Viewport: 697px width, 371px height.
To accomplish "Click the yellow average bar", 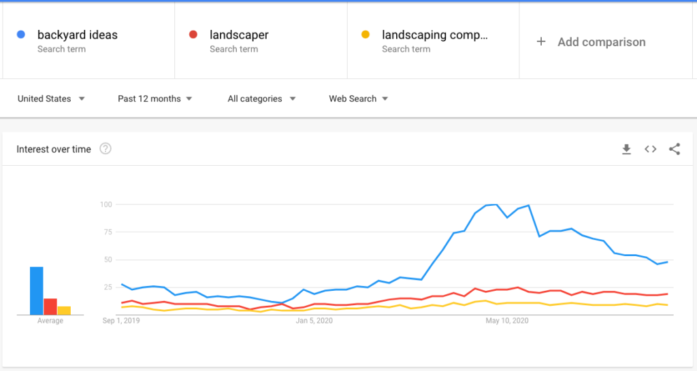I will (x=64, y=311).
